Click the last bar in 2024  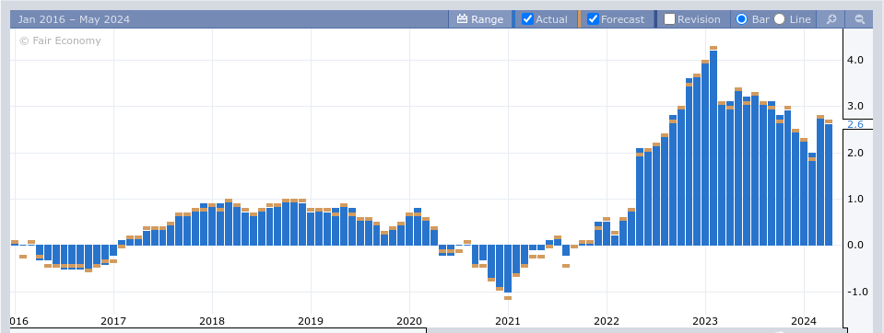pyautogui.click(x=829, y=185)
